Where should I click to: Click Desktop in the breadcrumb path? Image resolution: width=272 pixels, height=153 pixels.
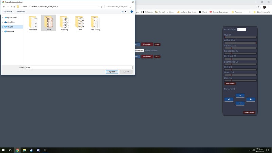(x=34, y=7)
